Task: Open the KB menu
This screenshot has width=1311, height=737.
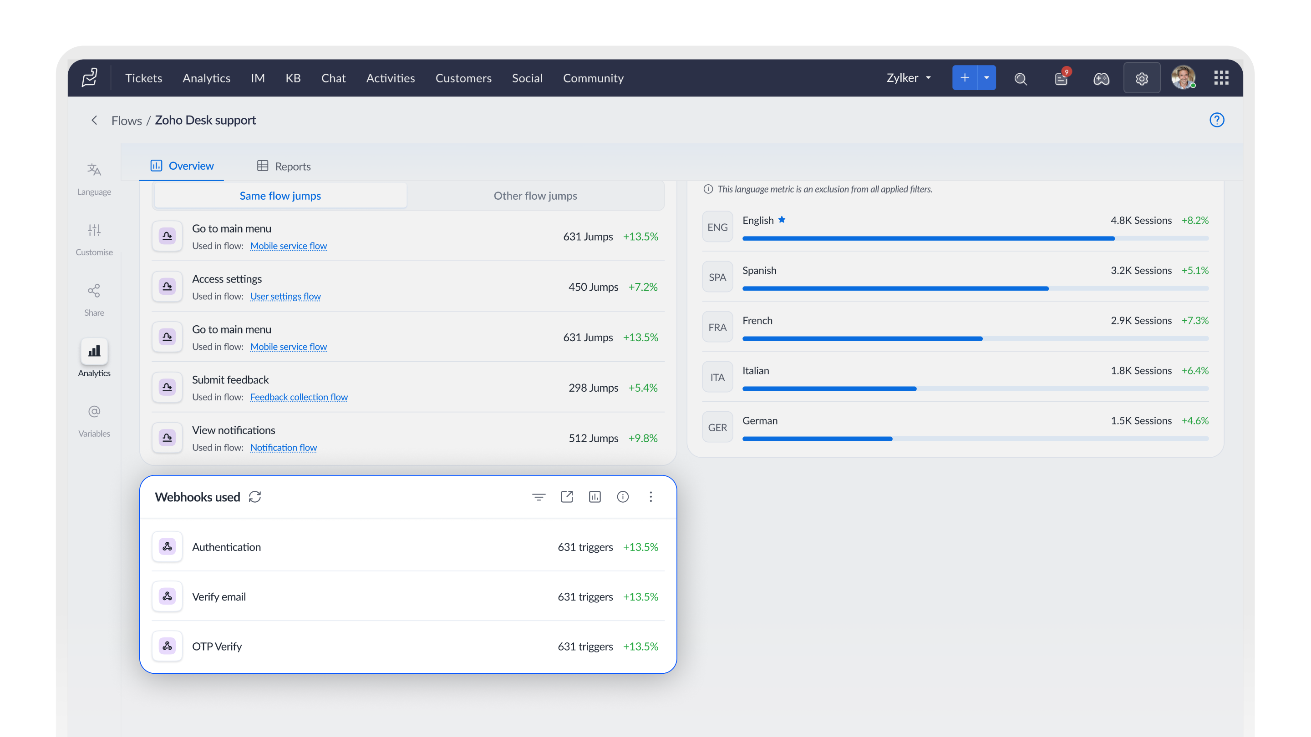Action: (293, 78)
